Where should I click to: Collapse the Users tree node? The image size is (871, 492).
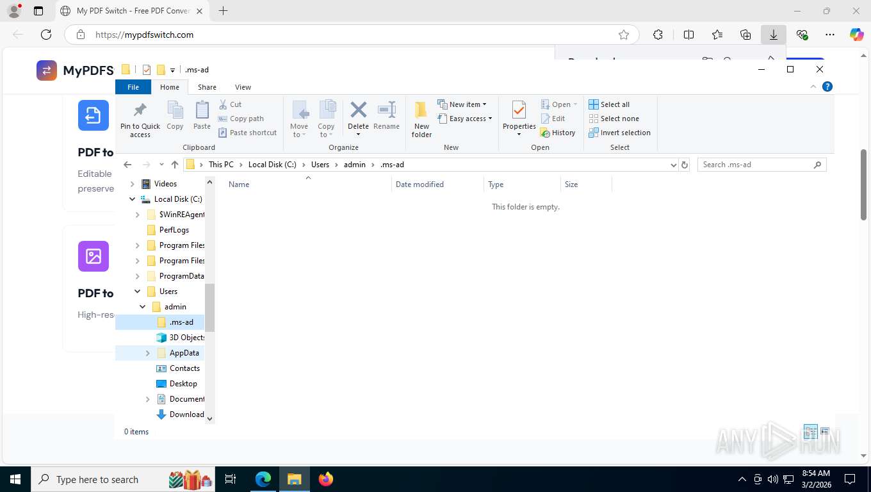(x=138, y=291)
